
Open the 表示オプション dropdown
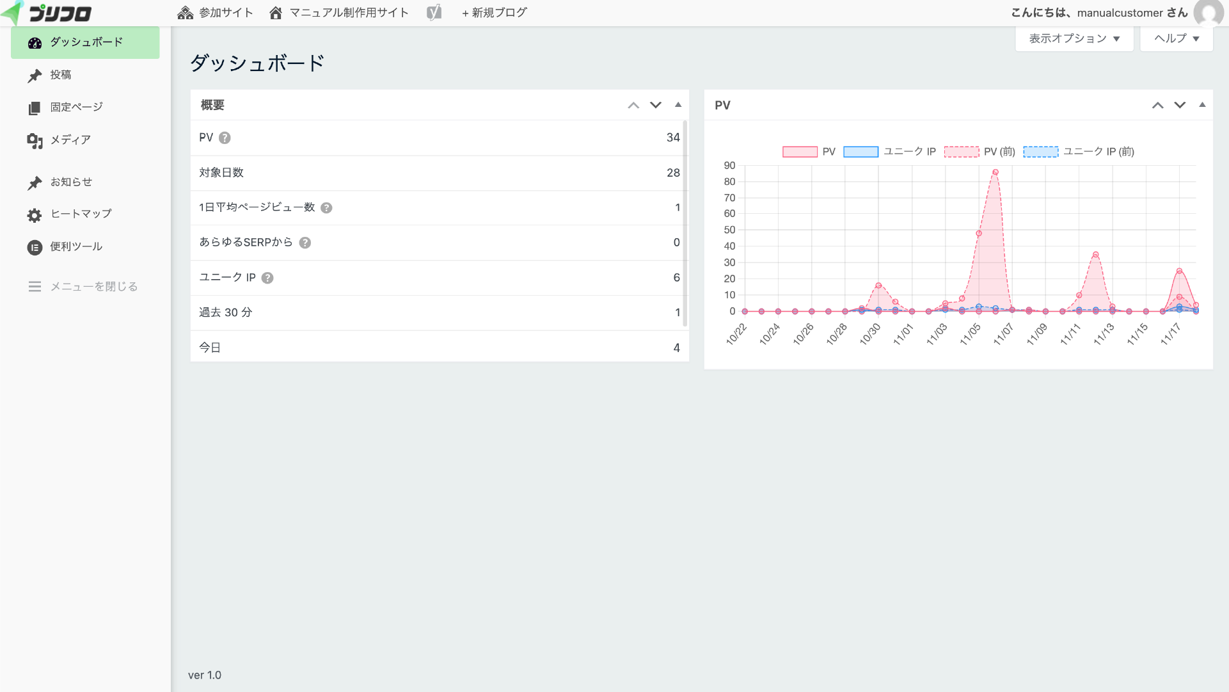[1074, 38]
